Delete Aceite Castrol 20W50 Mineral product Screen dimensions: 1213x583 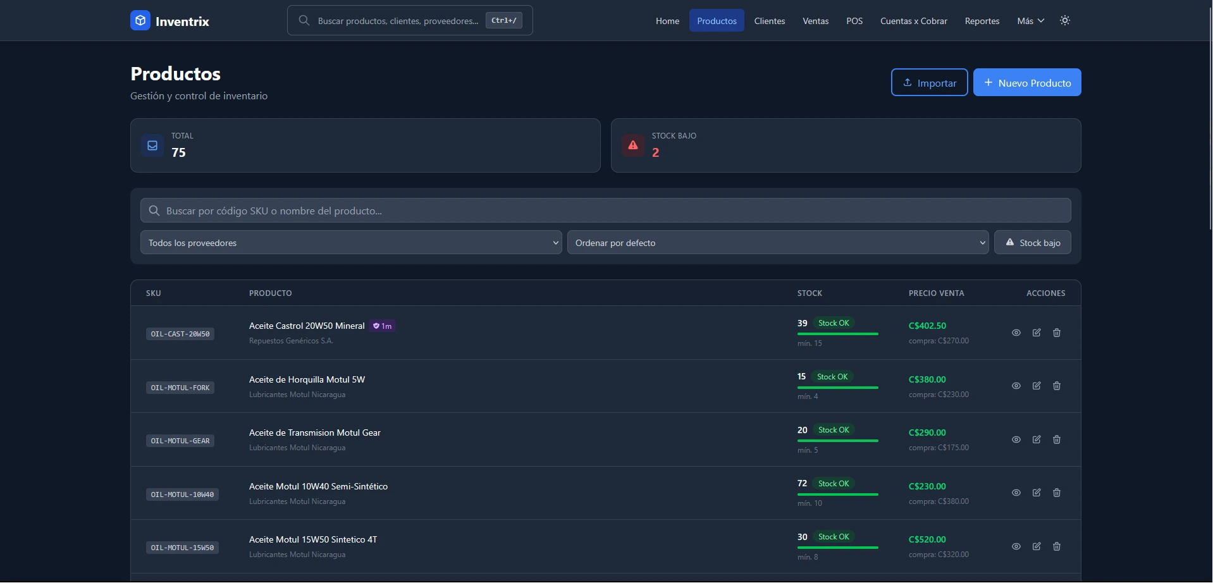1057,333
